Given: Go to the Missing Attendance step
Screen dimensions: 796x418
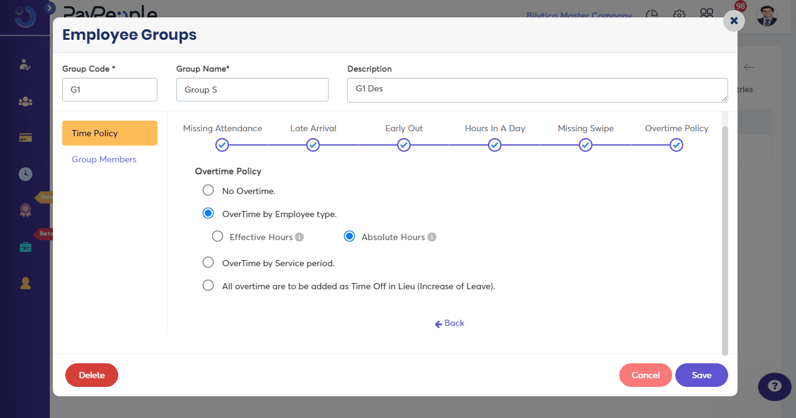Looking at the screenshot, I should click(x=222, y=145).
